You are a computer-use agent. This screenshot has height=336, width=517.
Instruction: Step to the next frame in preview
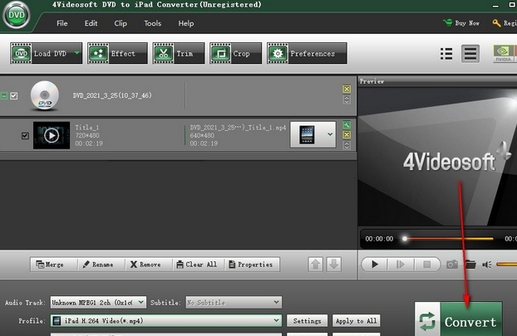pyautogui.click(x=400, y=265)
